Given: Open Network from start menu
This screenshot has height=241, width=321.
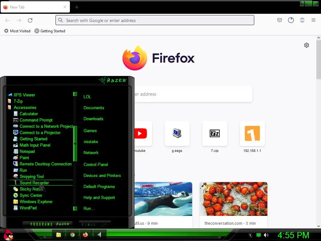Looking at the screenshot, I should click(x=91, y=153).
